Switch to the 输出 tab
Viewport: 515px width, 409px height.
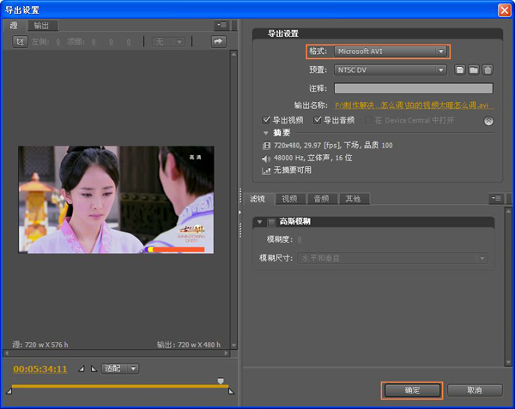(x=42, y=25)
